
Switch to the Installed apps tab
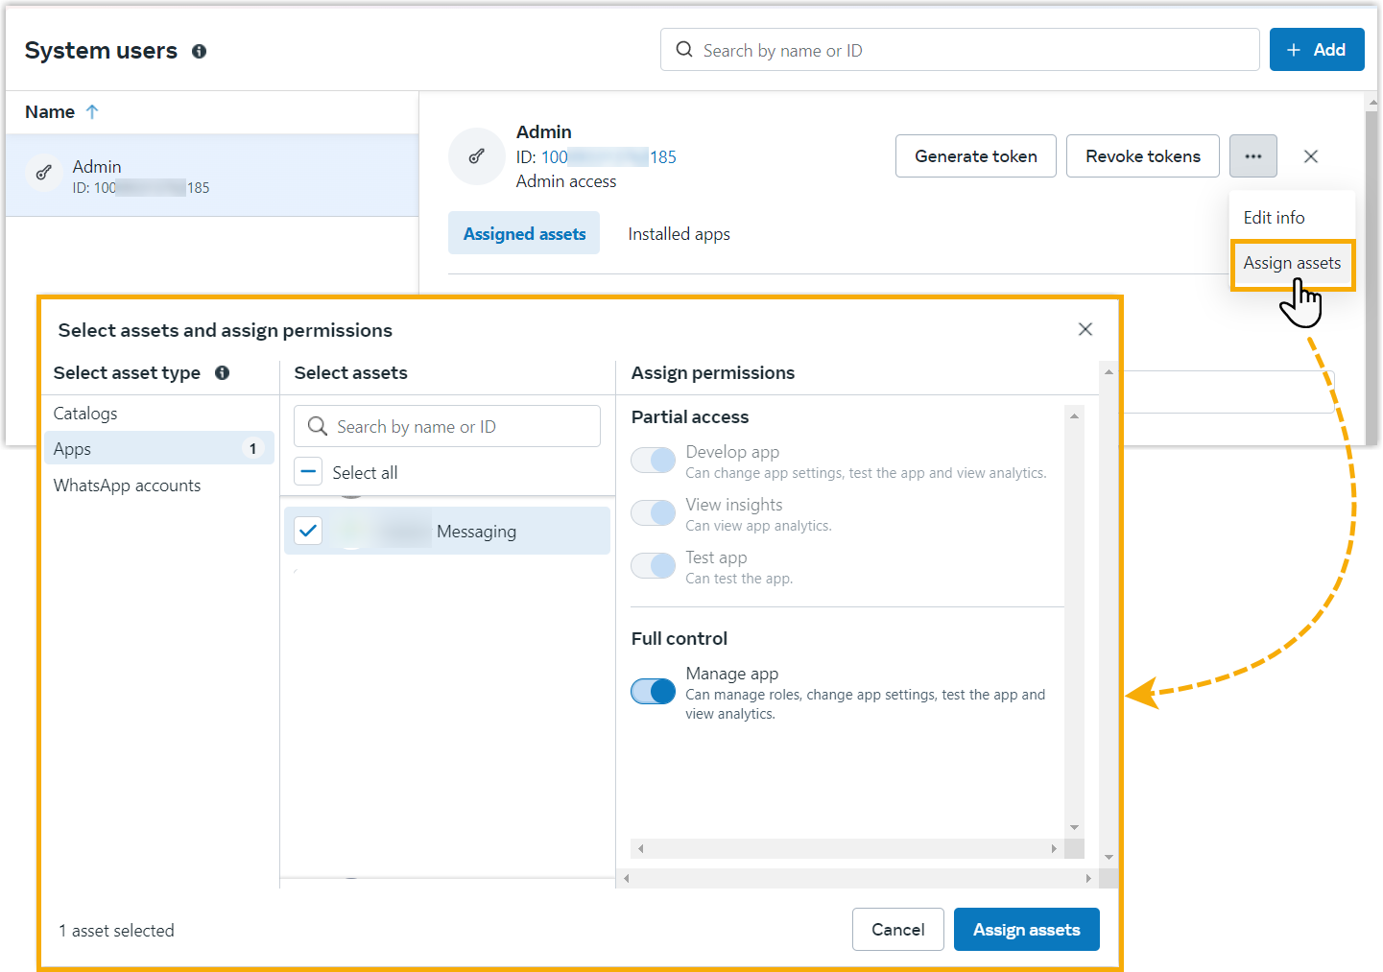[x=679, y=234]
